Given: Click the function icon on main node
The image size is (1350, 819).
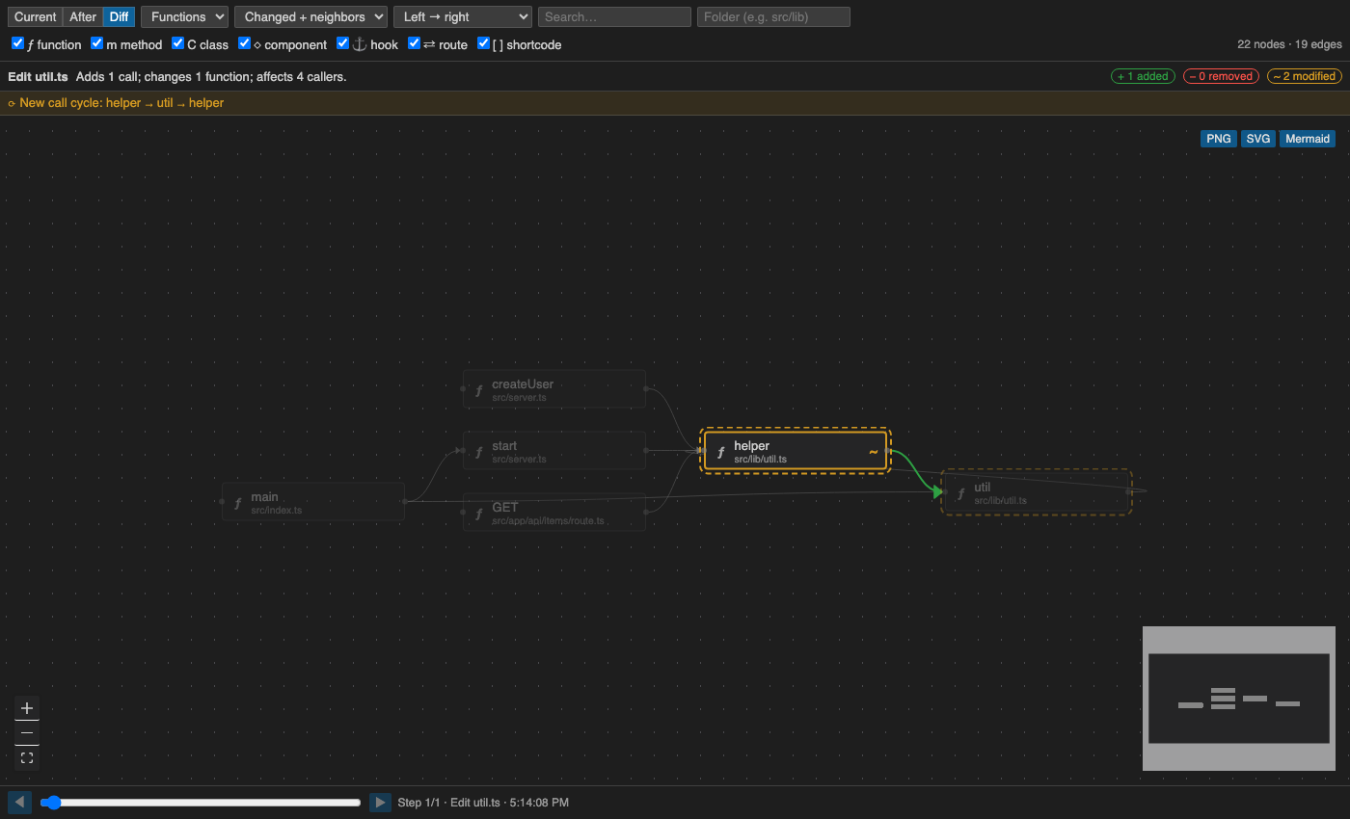Looking at the screenshot, I should 238,503.
